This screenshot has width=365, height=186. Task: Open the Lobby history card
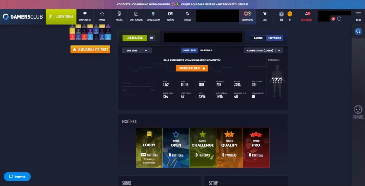pos(149,148)
